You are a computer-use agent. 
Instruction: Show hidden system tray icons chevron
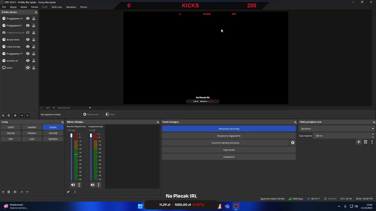[339, 206]
